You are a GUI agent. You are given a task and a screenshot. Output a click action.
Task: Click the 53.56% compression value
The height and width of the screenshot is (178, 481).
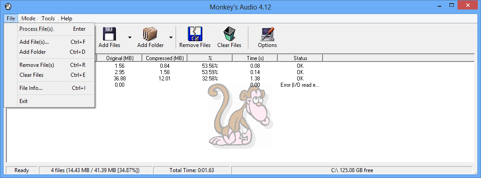click(210, 66)
